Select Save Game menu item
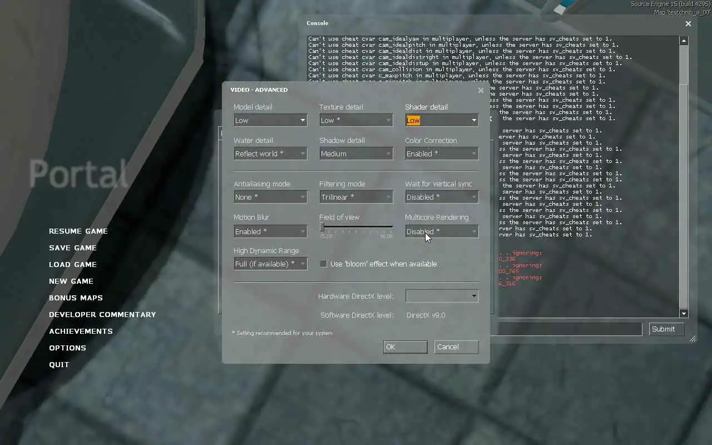This screenshot has height=445, width=712. (73, 248)
